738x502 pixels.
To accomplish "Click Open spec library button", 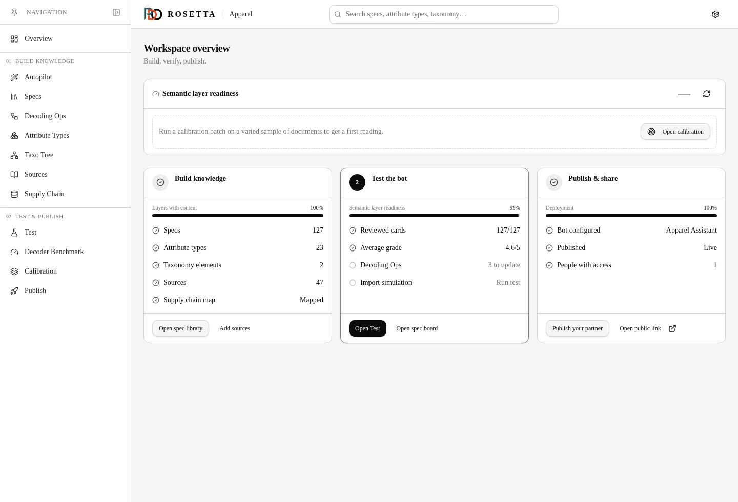I will tap(180, 328).
